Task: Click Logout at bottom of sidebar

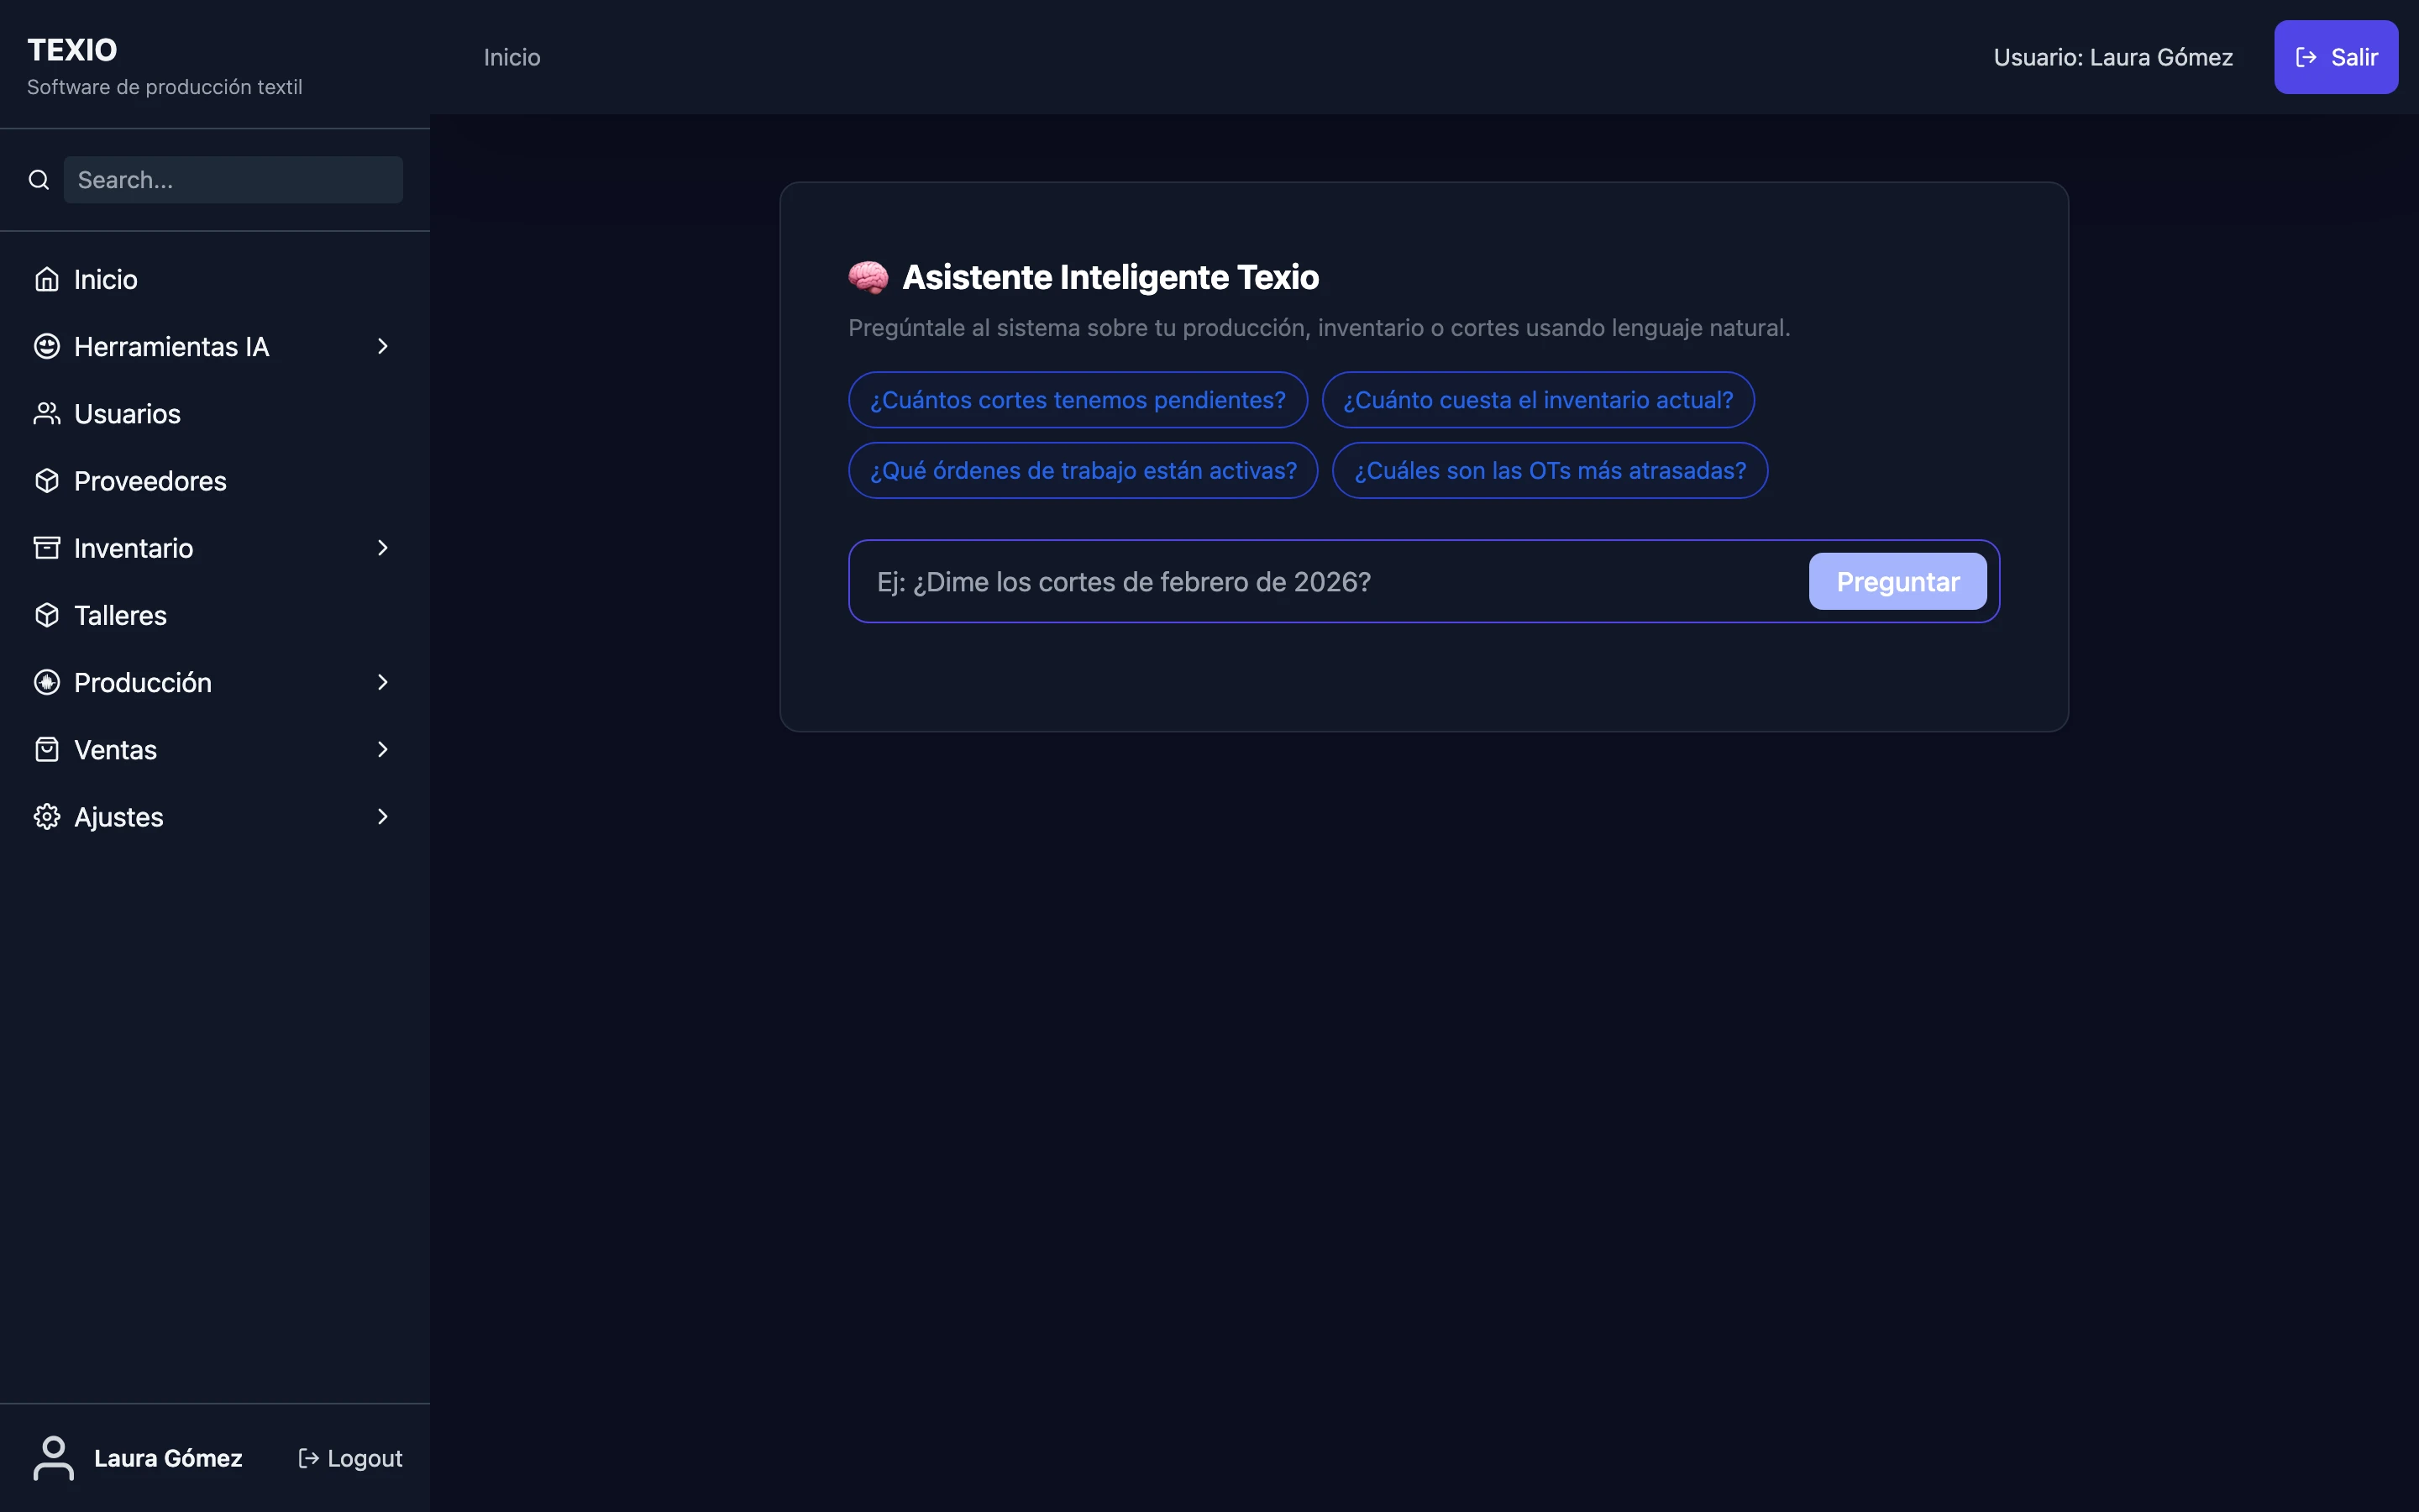Action: click(x=351, y=1458)
